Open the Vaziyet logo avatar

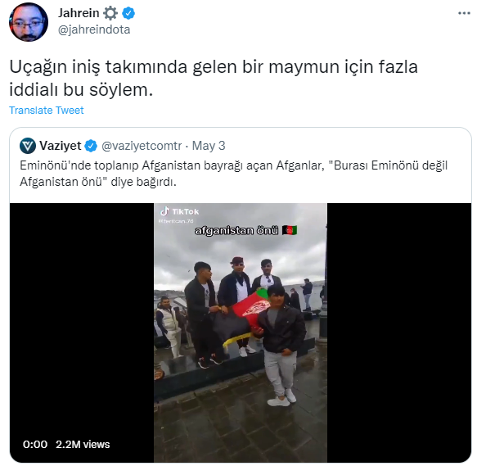28,146
